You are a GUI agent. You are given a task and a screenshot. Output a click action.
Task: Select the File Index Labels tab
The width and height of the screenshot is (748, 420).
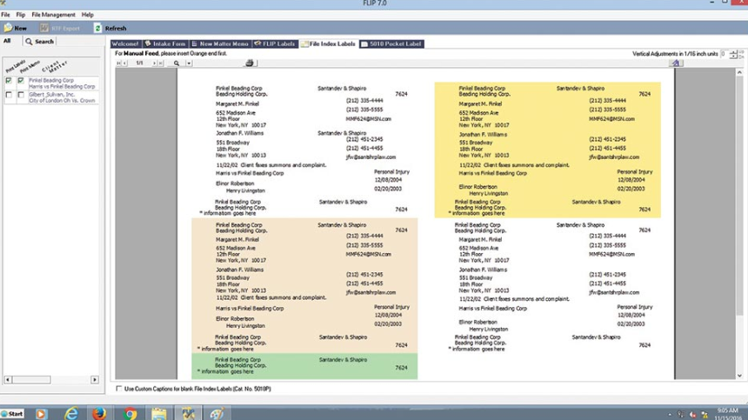click(x=328, y=43)
